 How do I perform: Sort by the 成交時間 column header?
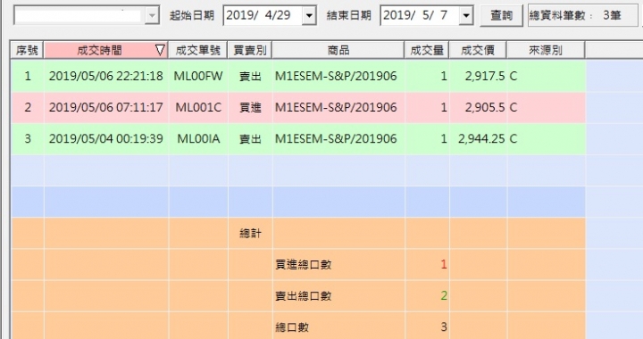coord(100,50)
